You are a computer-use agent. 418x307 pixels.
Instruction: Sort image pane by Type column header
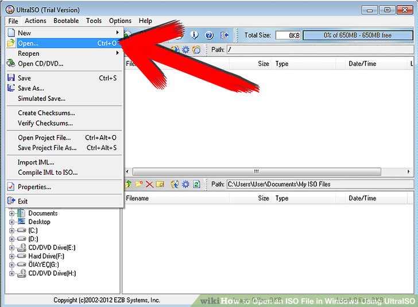(304, 64)
